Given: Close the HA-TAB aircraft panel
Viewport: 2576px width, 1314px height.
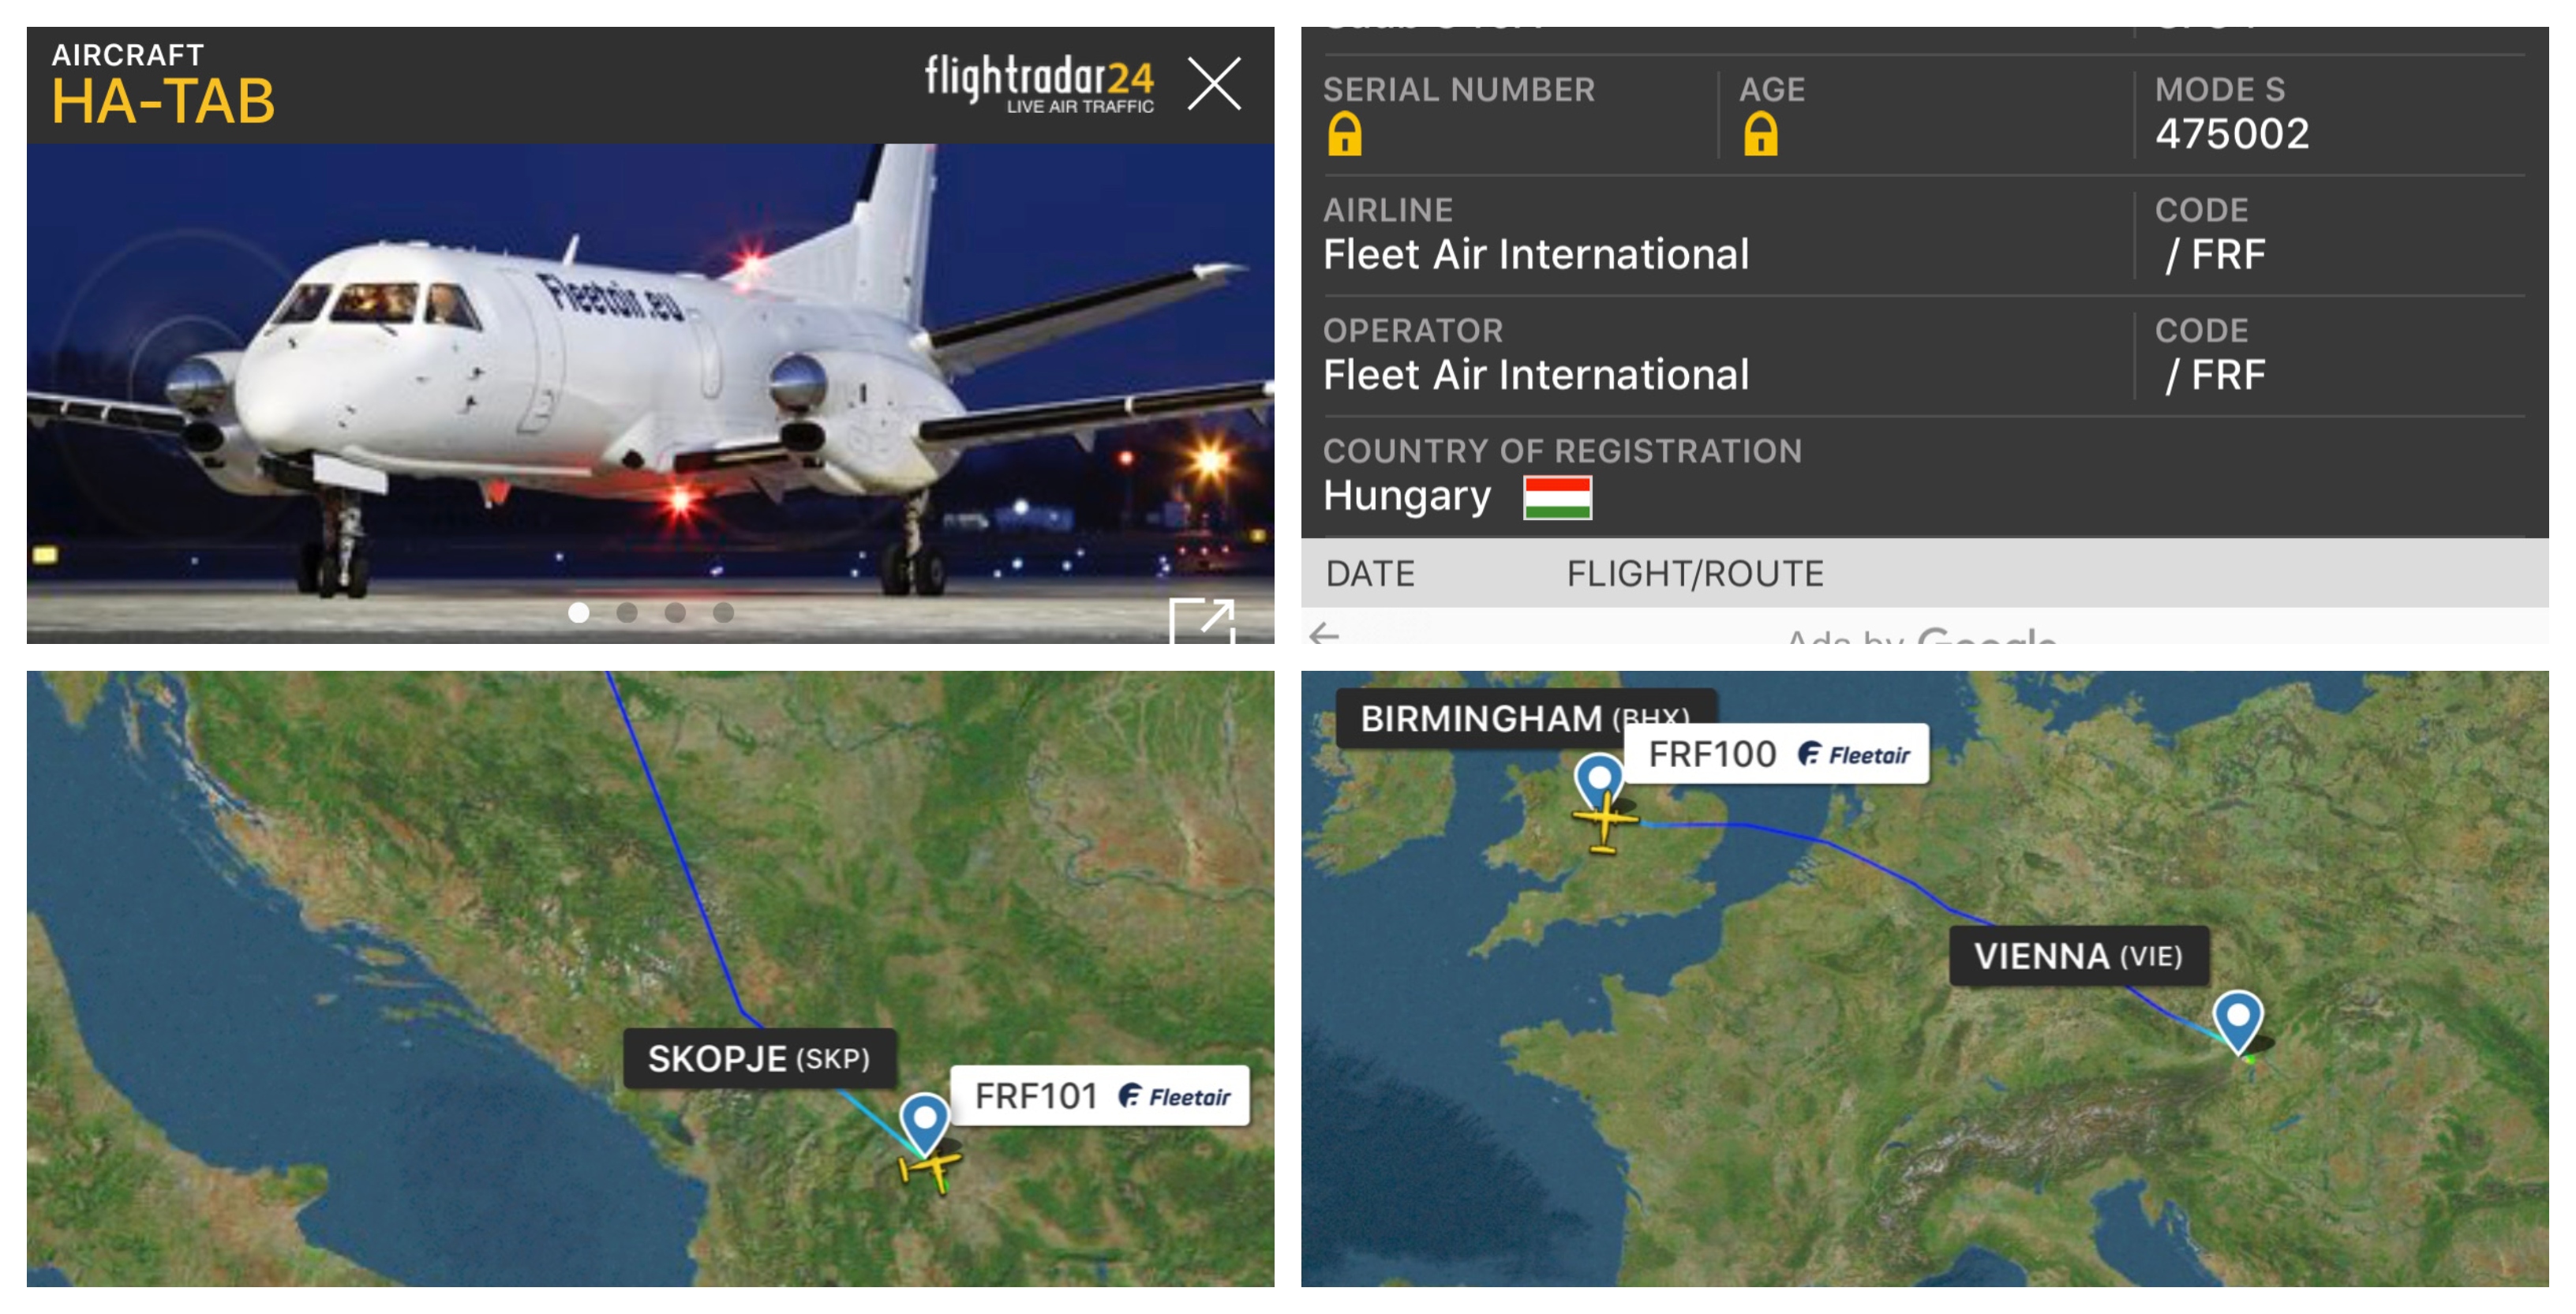Looking at the screenshot, I should [x=1214, y=83].
